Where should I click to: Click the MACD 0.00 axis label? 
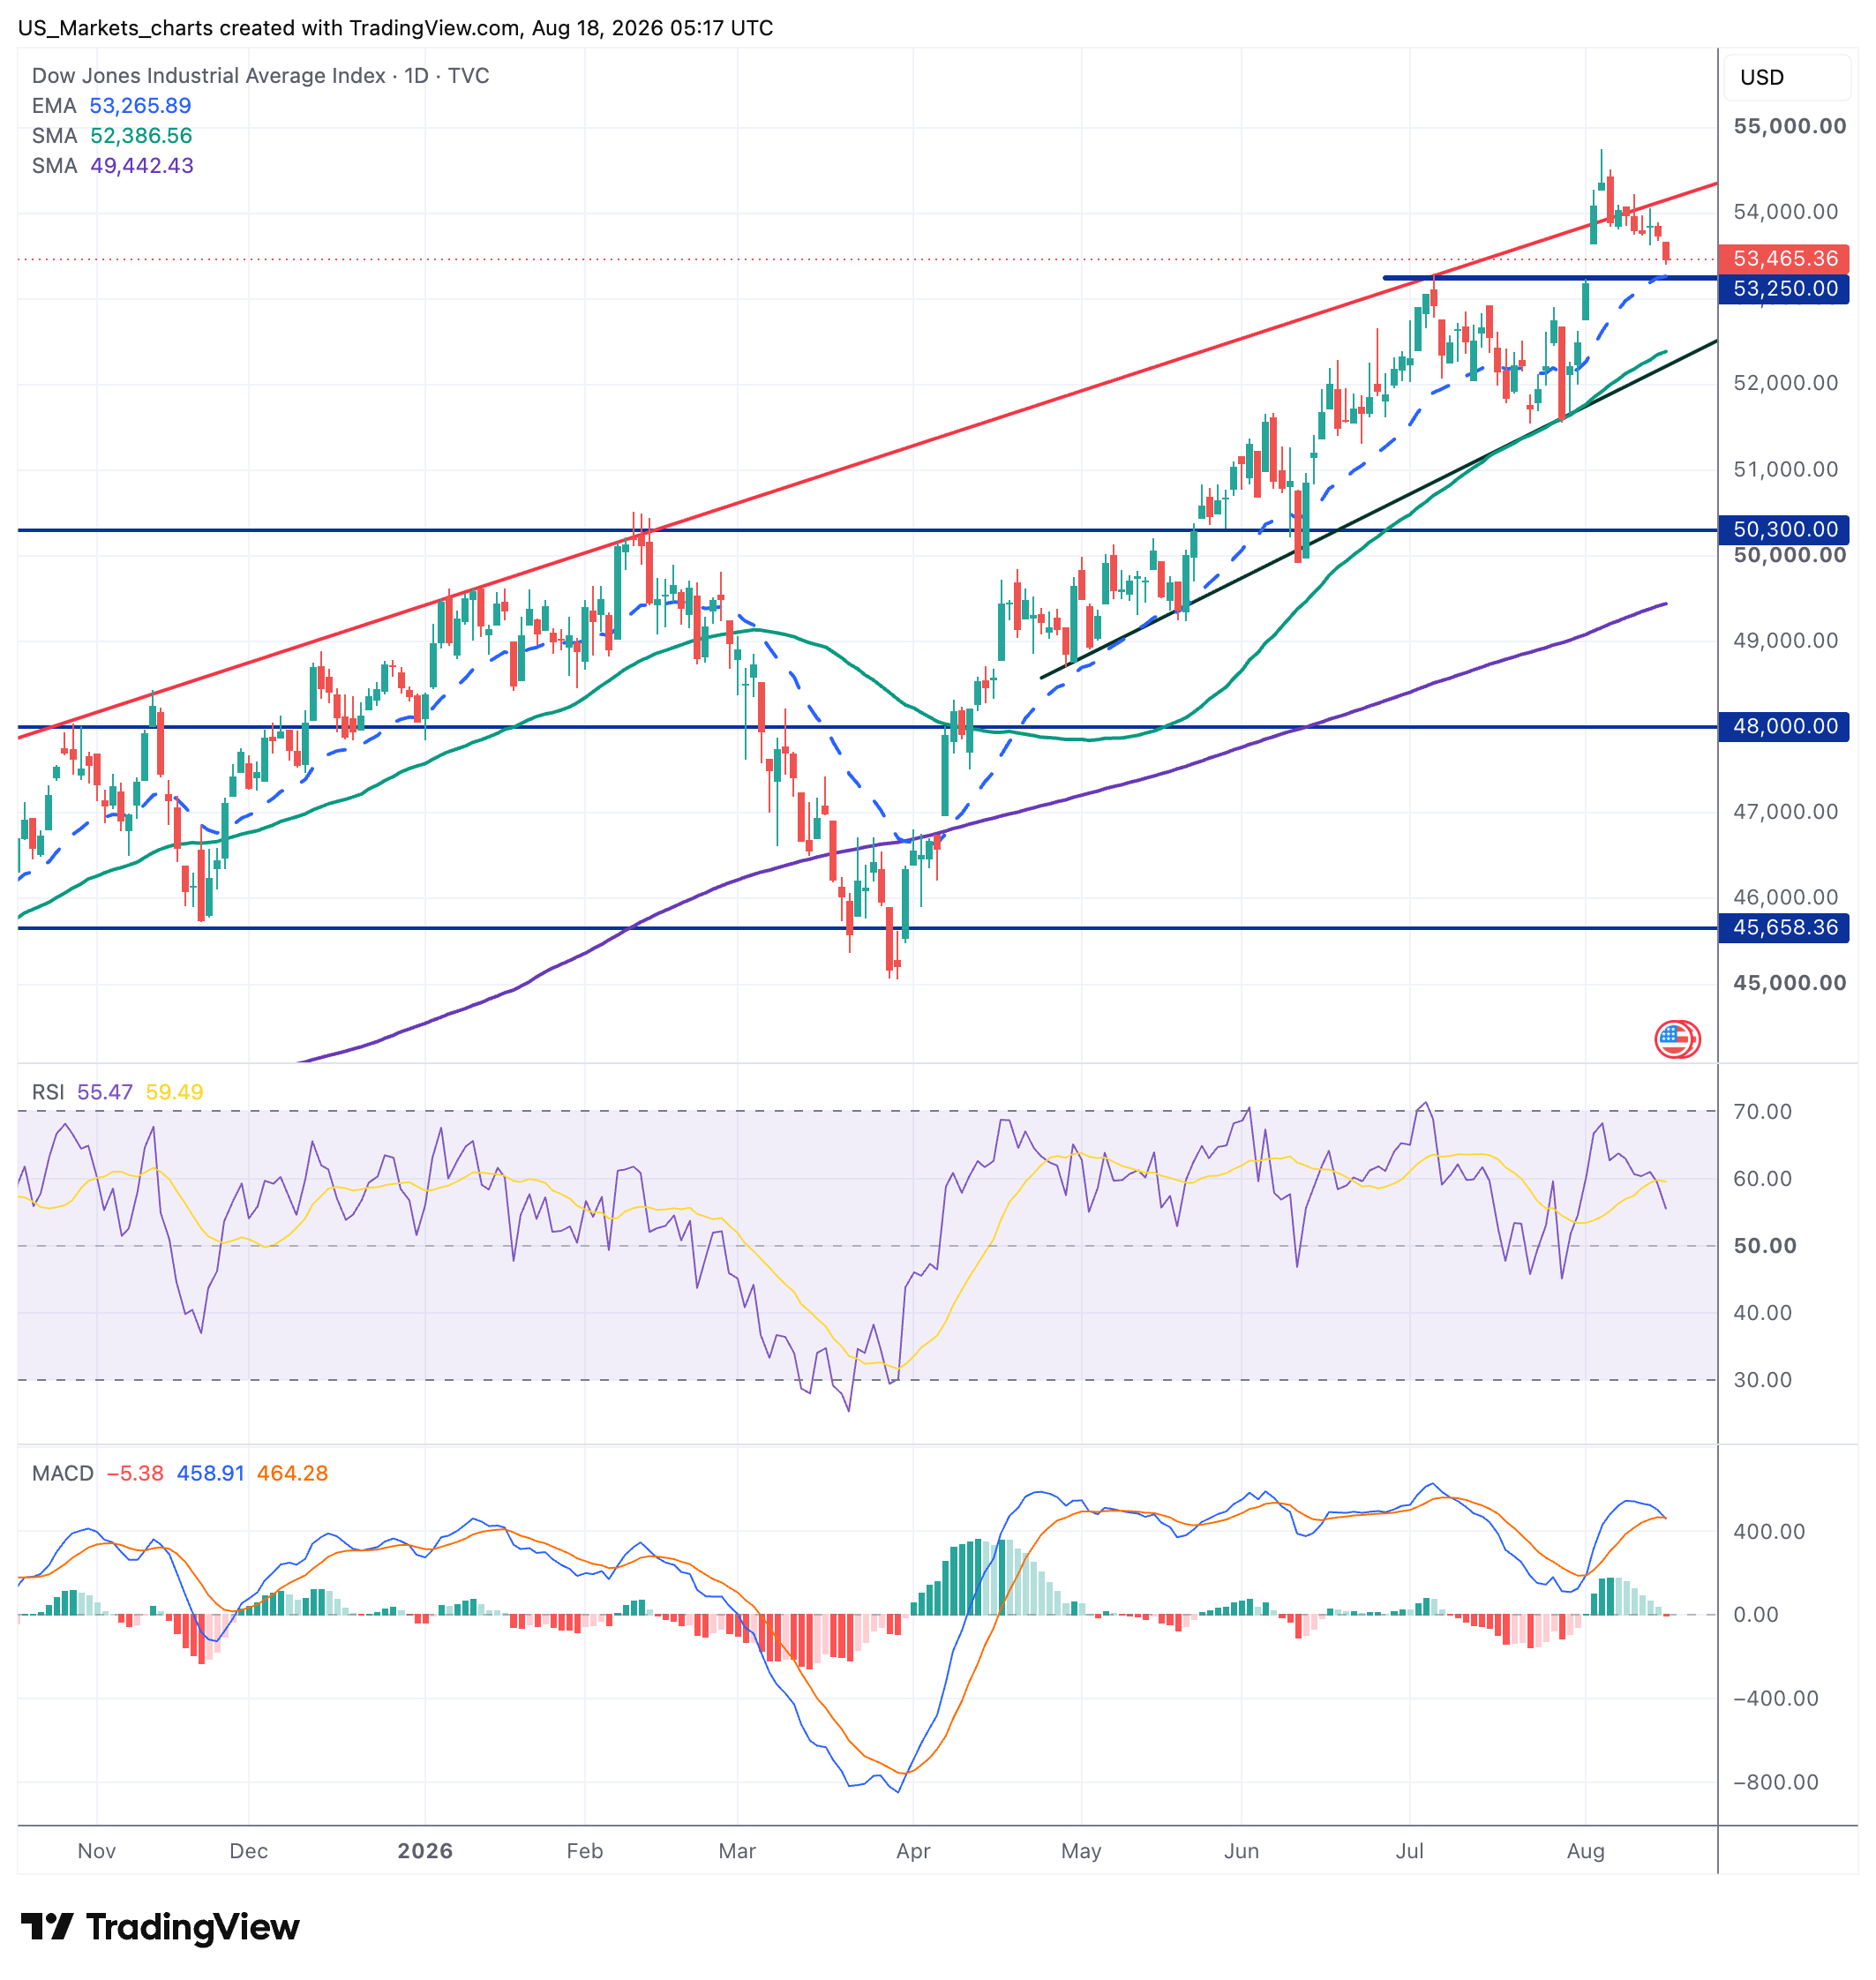click(x=1756, y=1615)
